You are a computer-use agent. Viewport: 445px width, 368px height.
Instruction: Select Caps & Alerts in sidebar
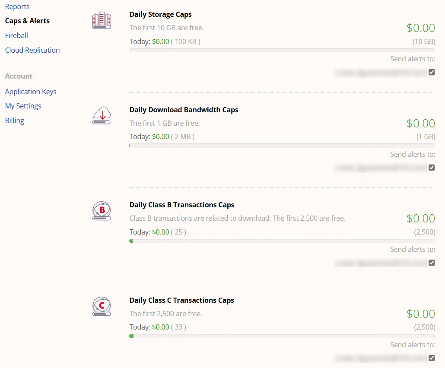click(x=27, y=21)
